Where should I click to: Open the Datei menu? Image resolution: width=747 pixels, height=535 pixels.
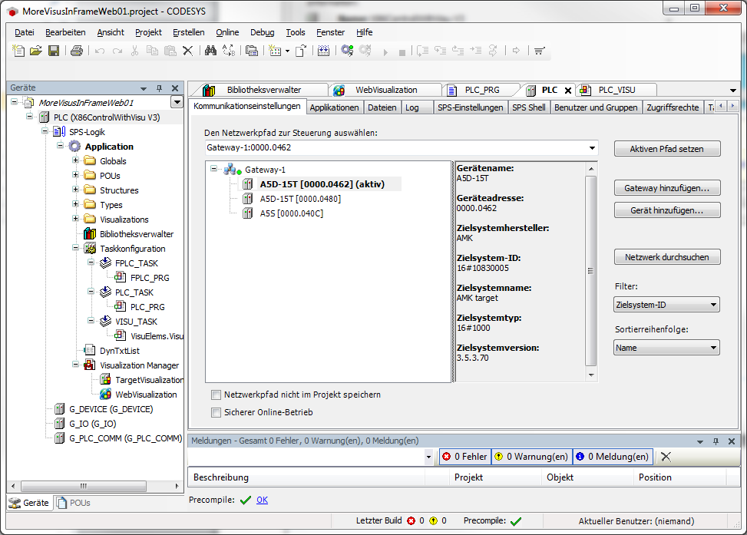click(x=25, y=32)
